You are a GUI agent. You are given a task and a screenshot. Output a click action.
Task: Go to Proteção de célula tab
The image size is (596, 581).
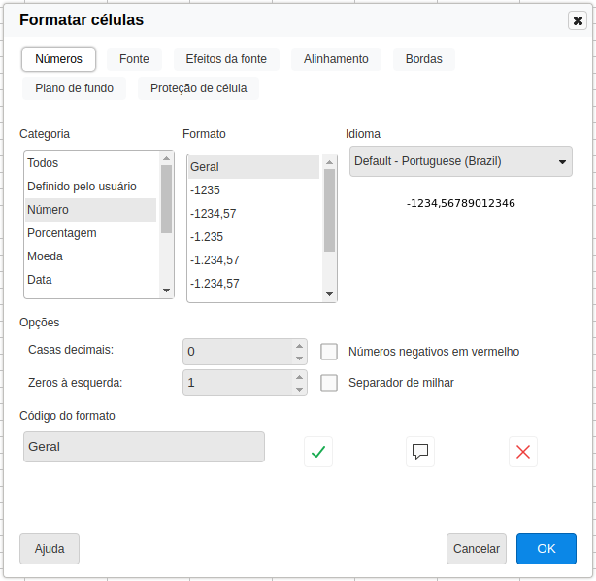pyautogui.click(x=198, y=88)
